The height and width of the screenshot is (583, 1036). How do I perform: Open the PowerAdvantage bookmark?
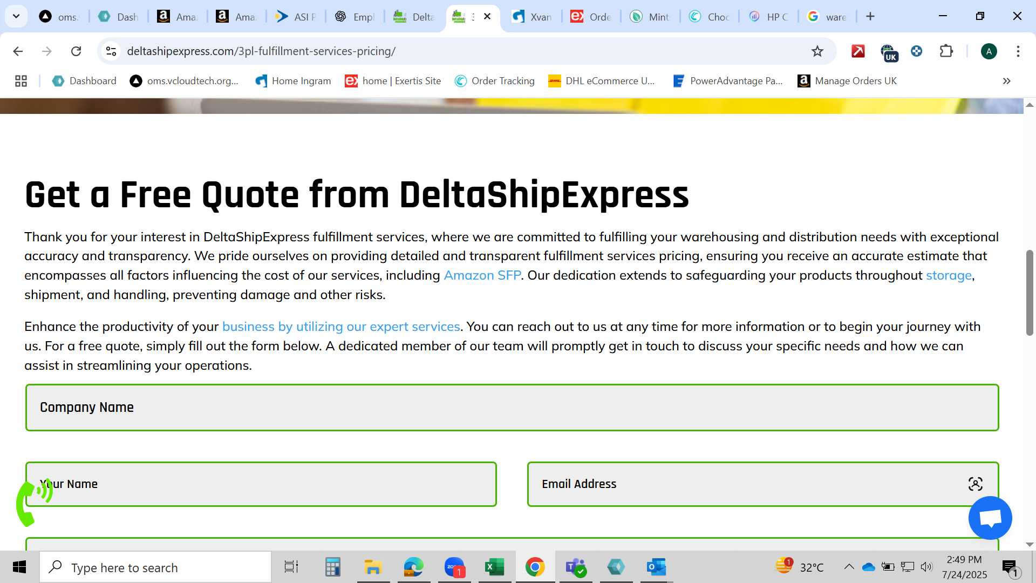[x=728, y=81]
